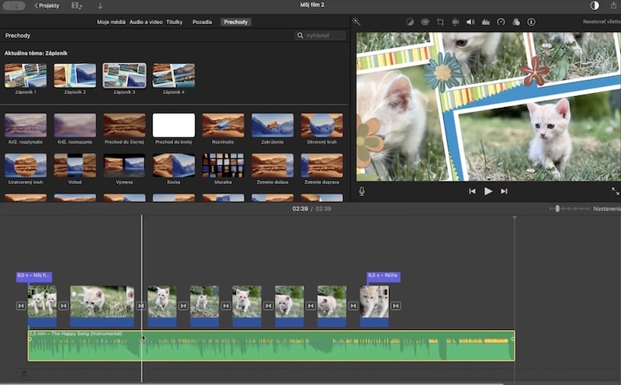Select the cropping tool icon

pos(440,23)
